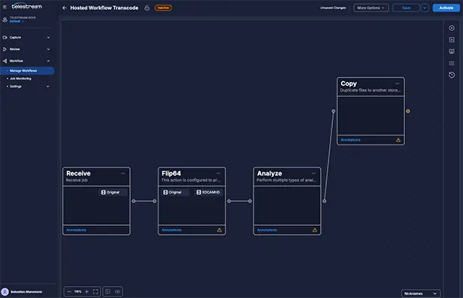Toggle the comments icon in bottom toolbar
463x298 pixels.
[107, 292]
